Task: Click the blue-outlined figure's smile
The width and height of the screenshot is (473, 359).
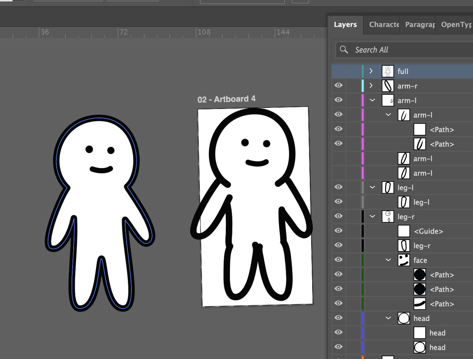Action: 101,169
